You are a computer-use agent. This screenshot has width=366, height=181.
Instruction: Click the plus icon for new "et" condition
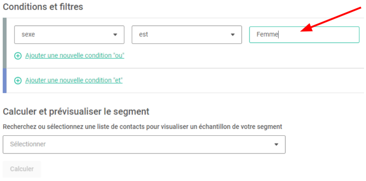(18, 80)
